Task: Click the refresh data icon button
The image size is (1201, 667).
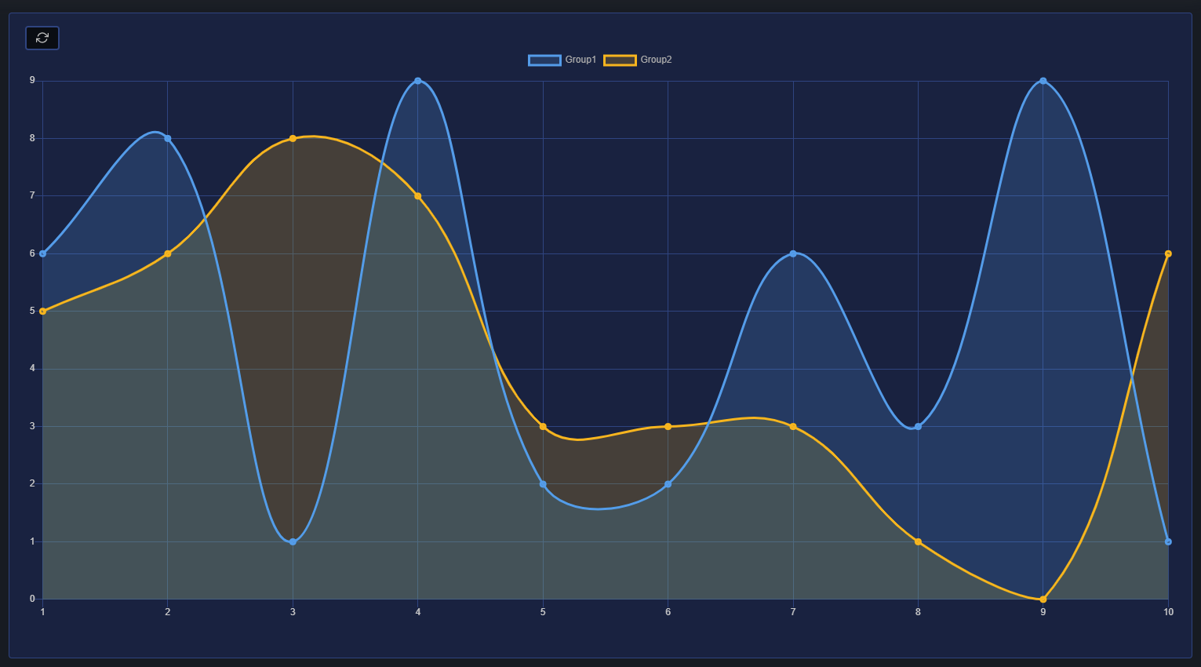Action: tap(42, 38)
